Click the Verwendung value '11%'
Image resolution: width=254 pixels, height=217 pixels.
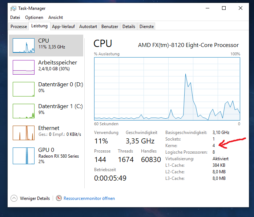101,141
